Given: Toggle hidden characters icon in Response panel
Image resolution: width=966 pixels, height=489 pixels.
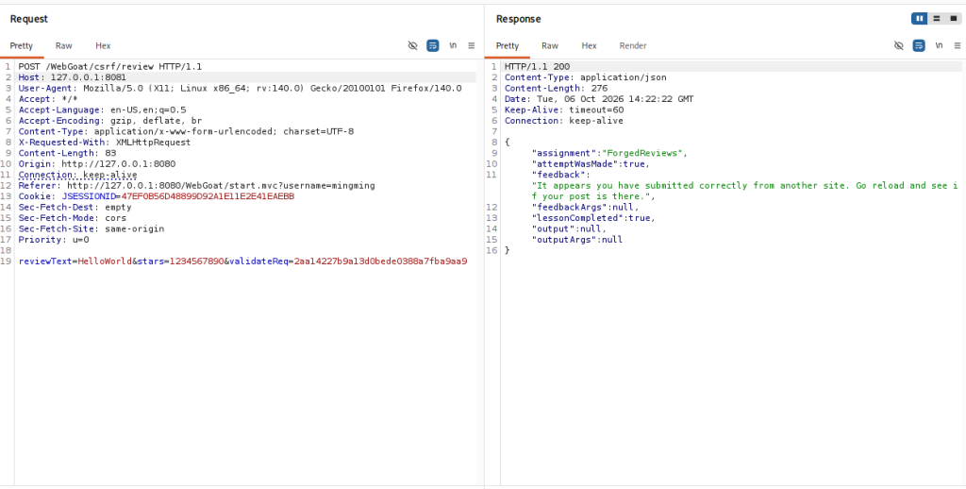Looking at the screenshot, I should 899,45.
